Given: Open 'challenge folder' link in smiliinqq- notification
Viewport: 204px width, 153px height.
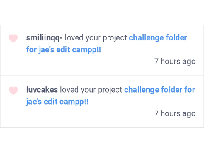Looking at the screenshot, I should [x=158, y=38].
